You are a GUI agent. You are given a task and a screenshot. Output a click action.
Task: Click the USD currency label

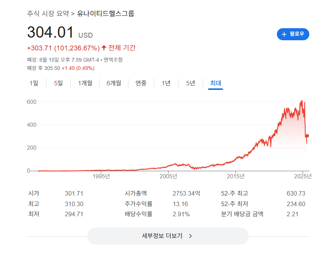point(86,35)
